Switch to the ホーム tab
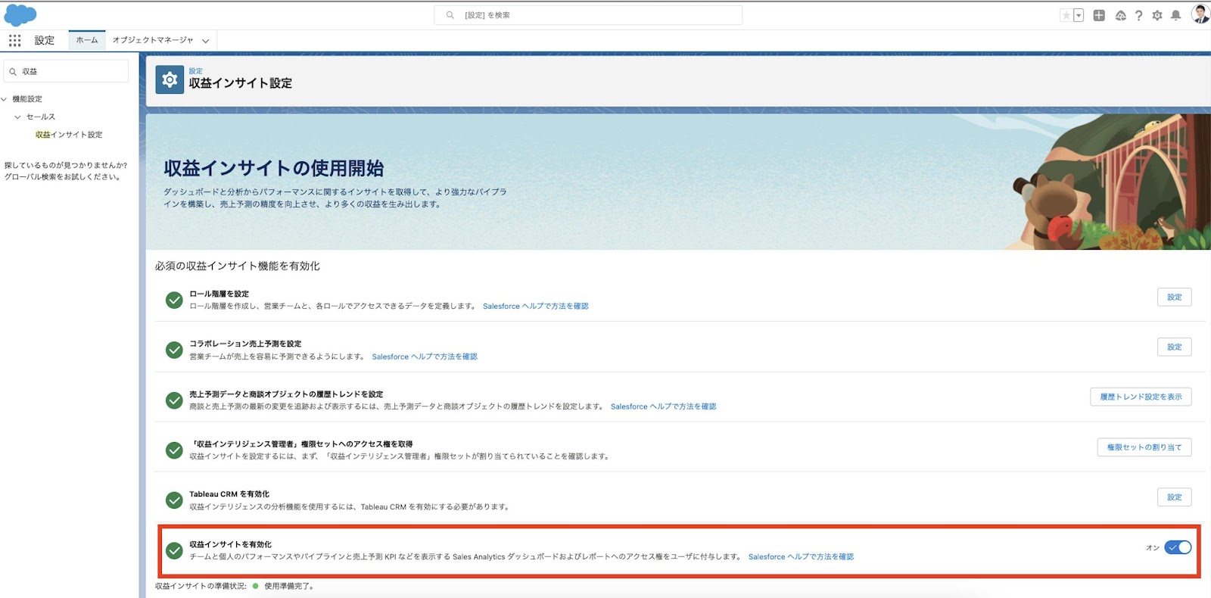The height and width of the screenshot is (598, 1211). pos(87,40)
